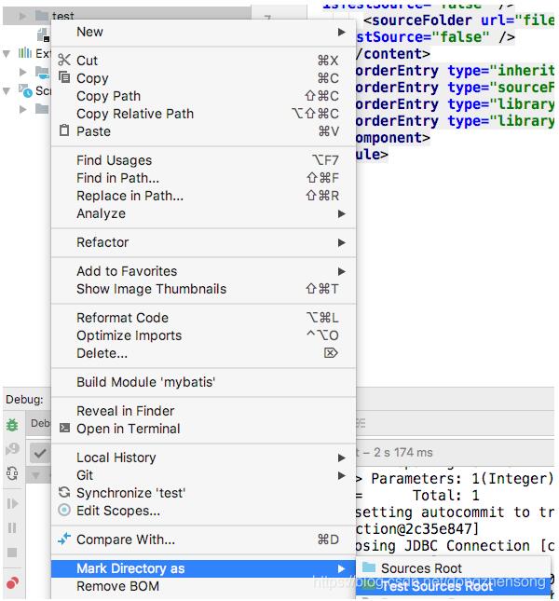Toggle the checkmark button in Debug panel
Screen dimensions: 559x601
39,453
